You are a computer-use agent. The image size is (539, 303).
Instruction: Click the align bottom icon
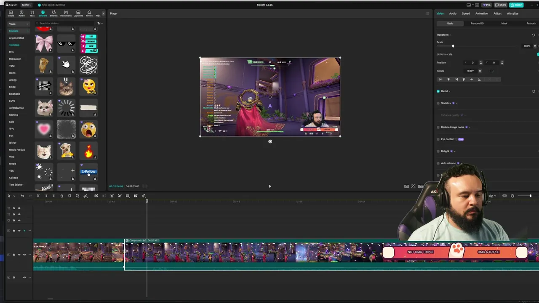pyautogui.click(x=479, y=79)
